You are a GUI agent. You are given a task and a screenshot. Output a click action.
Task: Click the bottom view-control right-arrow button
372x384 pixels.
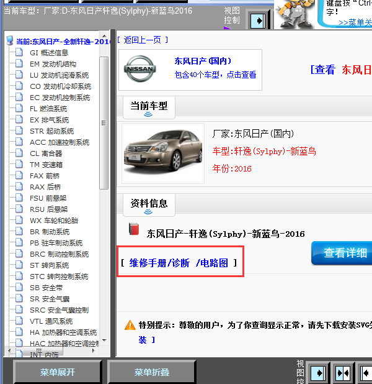[317, 373]
